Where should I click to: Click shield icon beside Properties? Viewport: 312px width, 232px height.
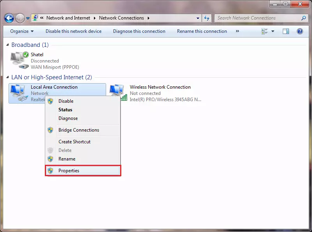(50, 171)
